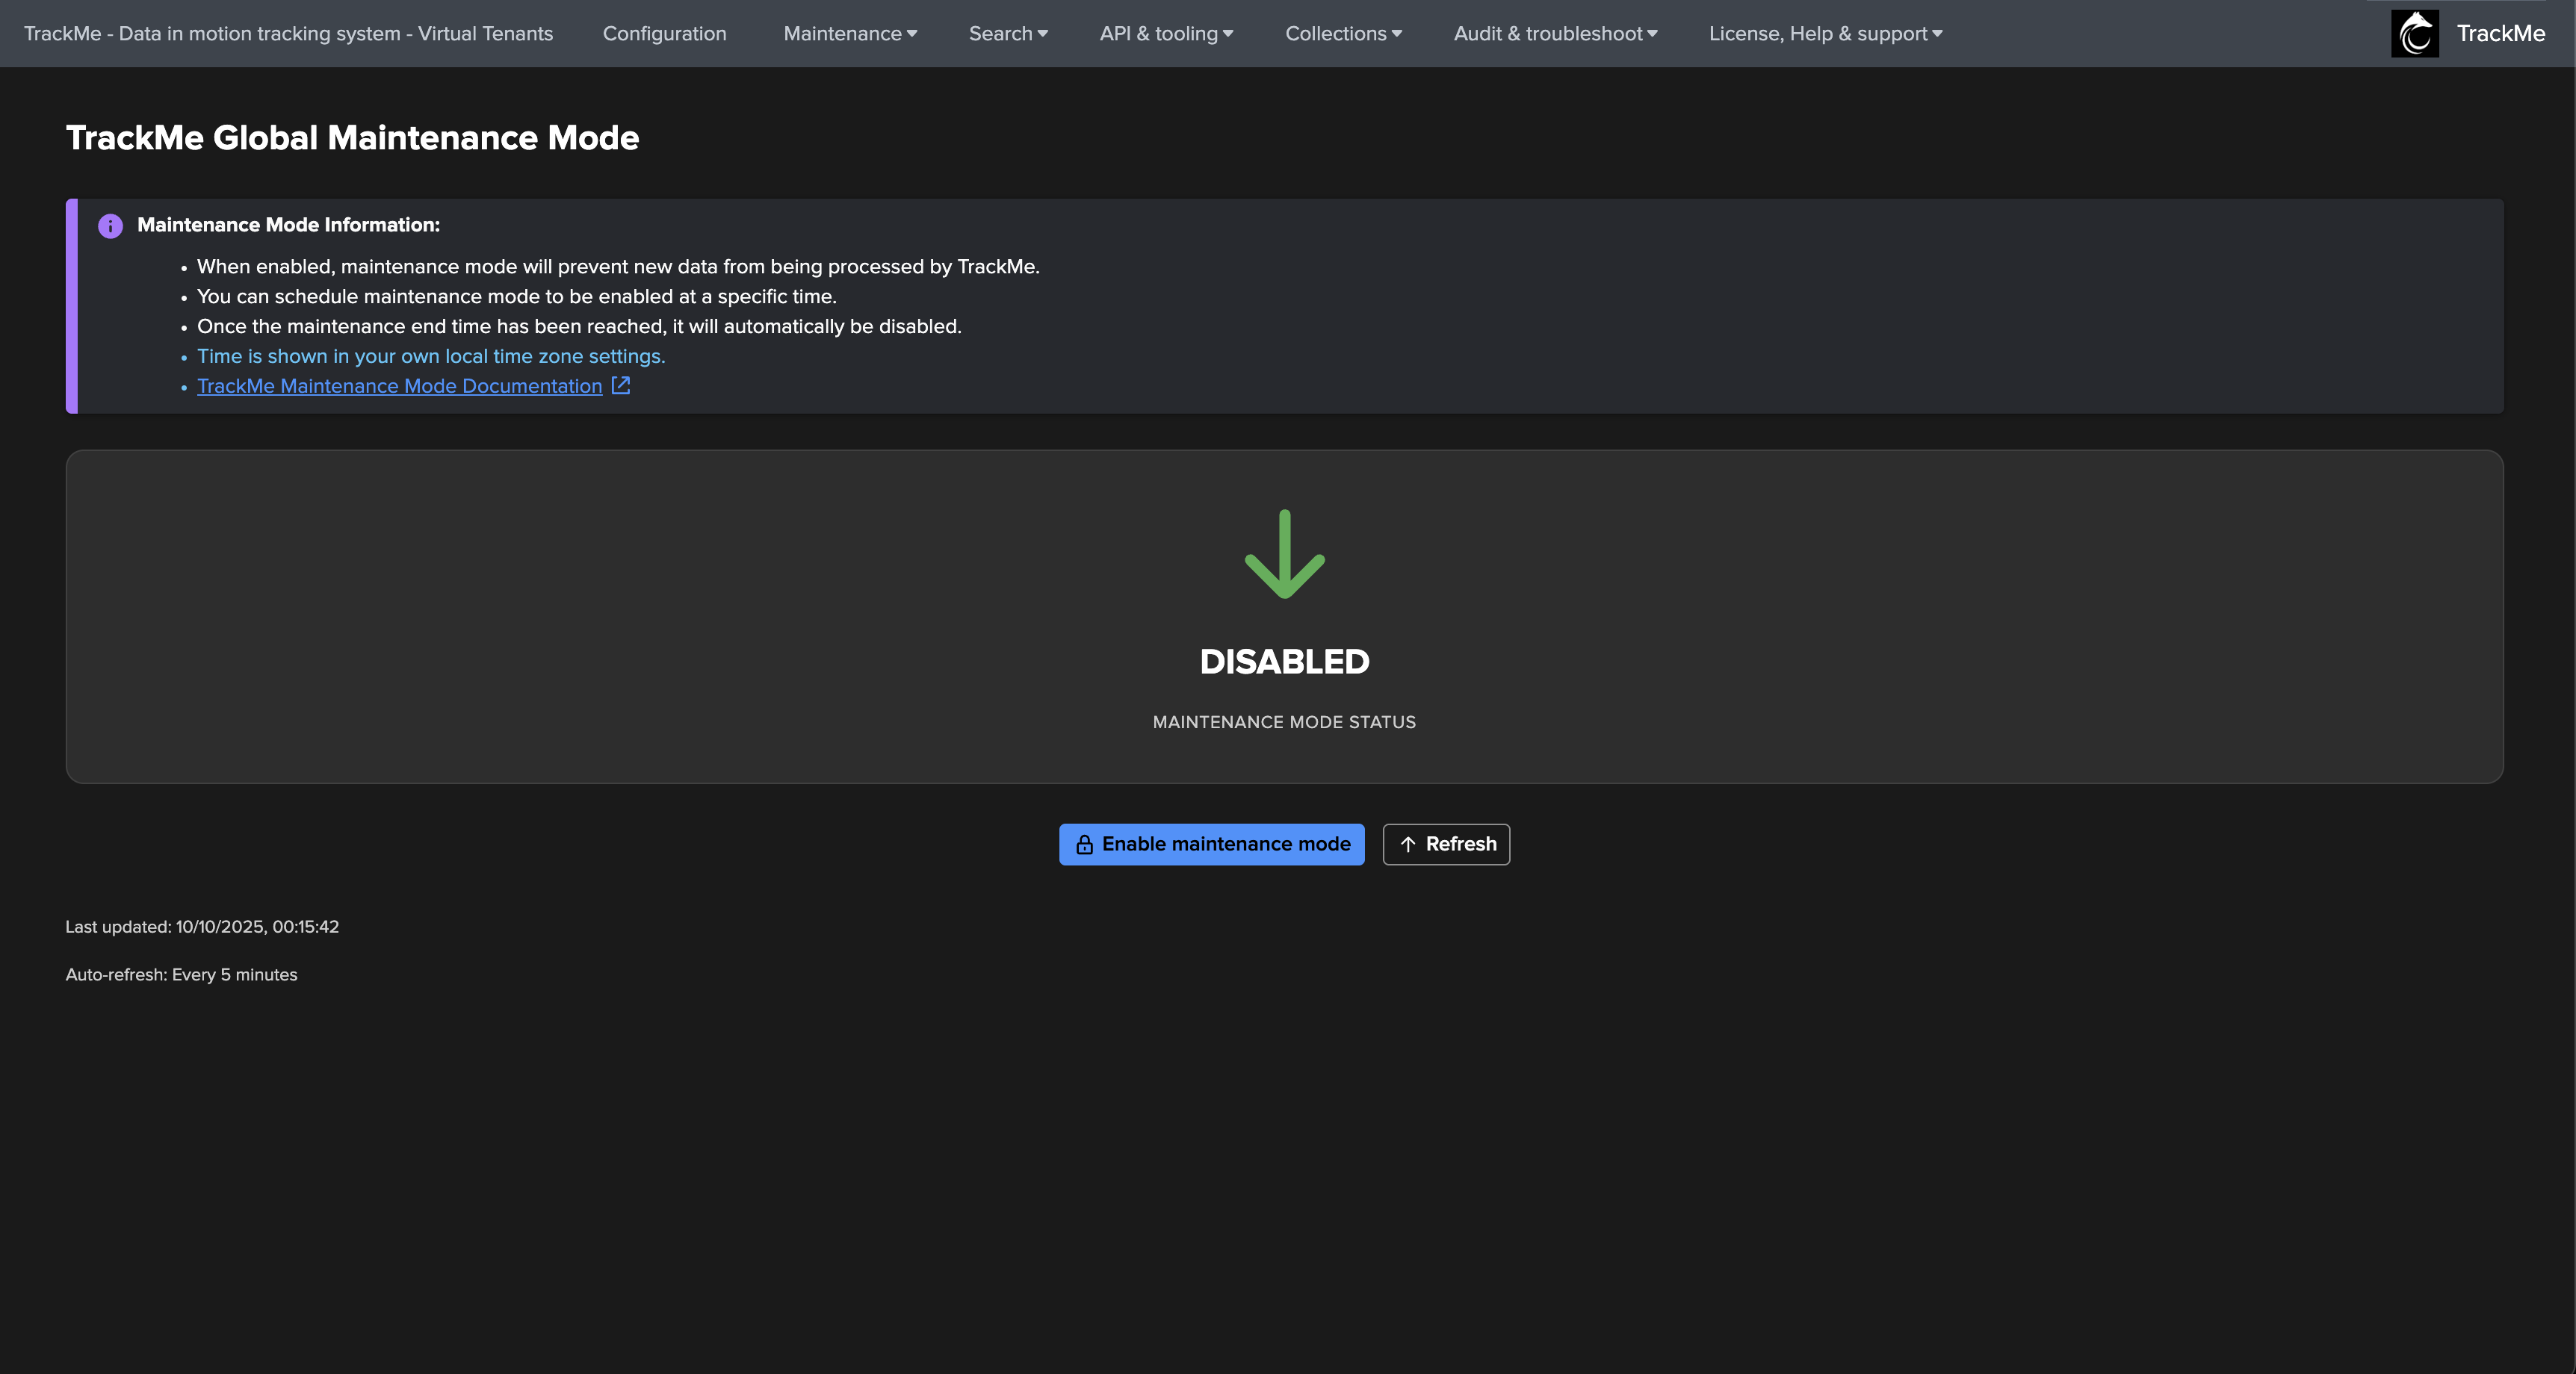Click the green down arrow status icon
The height and width of the screenshot is (1374, 2576).
coord(1284,555)
